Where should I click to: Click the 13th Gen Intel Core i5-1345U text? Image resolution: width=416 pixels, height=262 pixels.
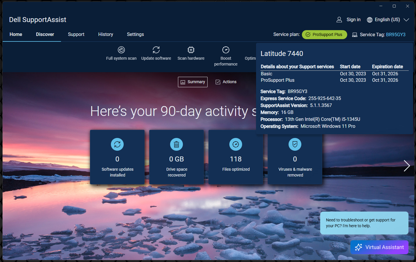(323, 119)
